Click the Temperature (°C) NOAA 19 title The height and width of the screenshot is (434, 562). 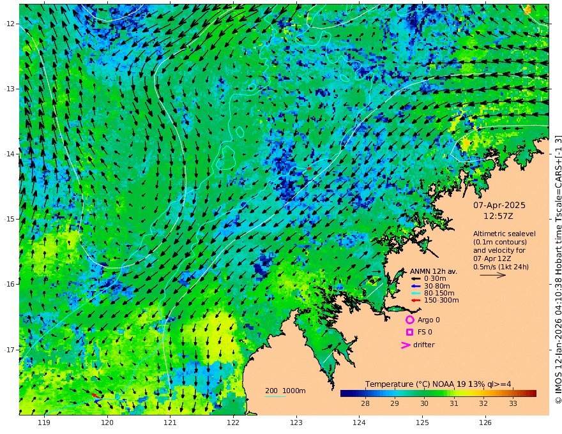438,384
